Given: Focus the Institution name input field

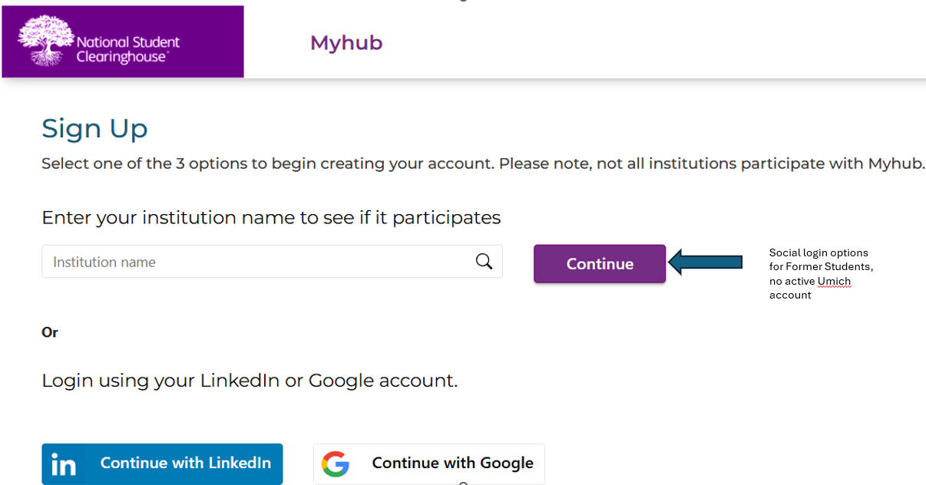Looking at the screenshot, I should pos(272,262).
